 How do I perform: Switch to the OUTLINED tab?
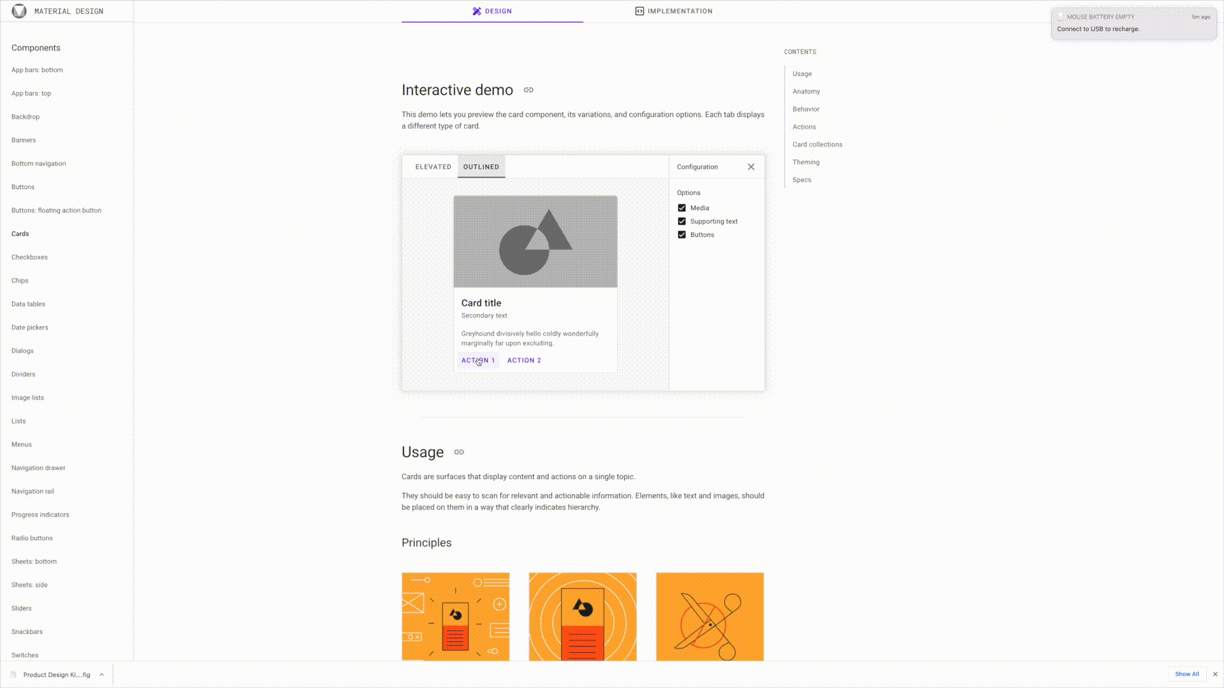coord(481,166)
